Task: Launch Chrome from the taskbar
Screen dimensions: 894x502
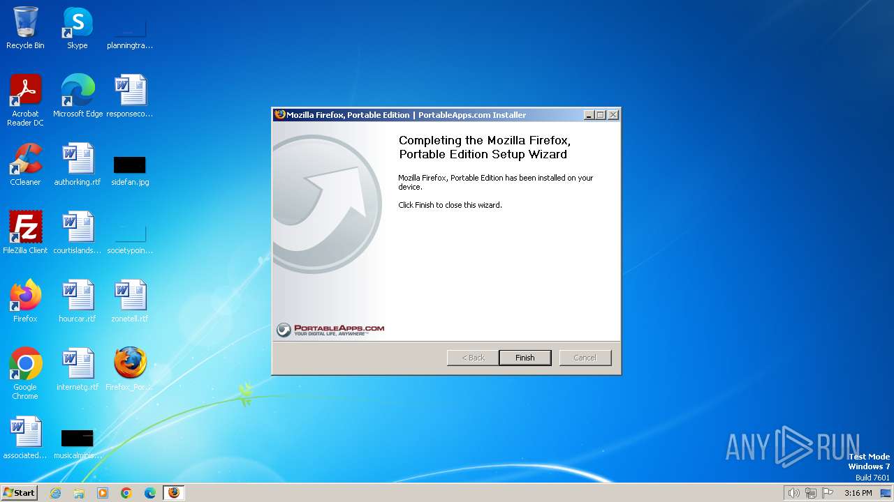Action: click(126, 493)
